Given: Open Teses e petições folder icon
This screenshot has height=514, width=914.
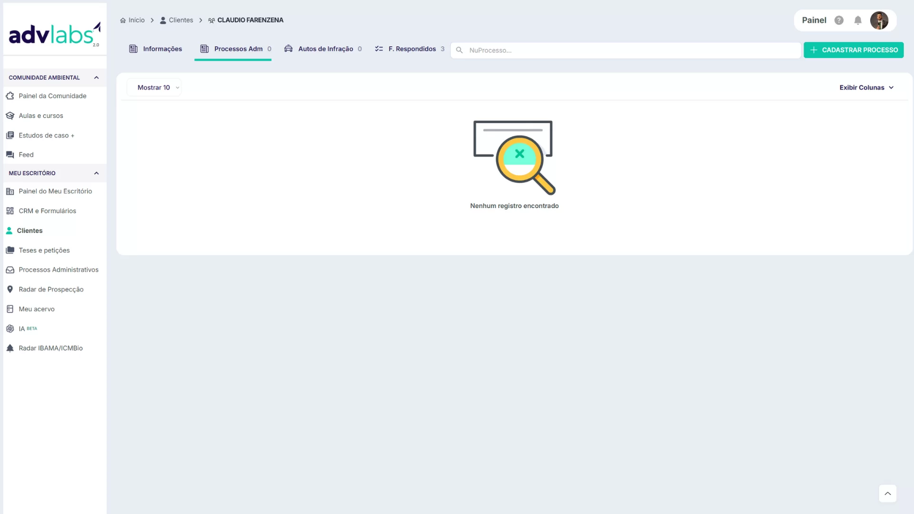Looking at the screenshot, I should click(10, 250).
